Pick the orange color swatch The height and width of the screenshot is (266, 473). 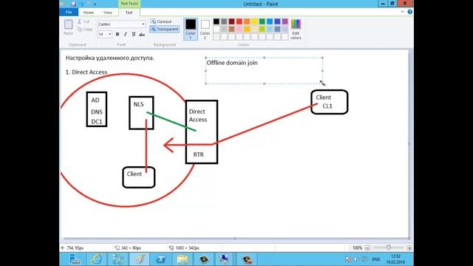[x=247, y=21]
